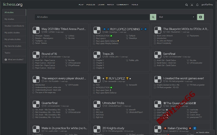Click the green search studies button

pos(153,17)
